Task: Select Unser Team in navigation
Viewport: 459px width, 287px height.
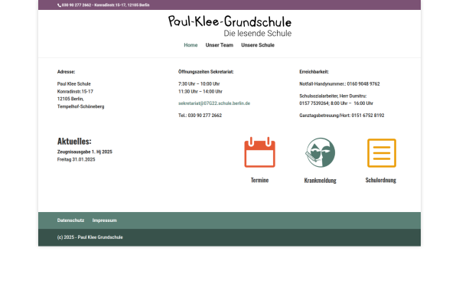Action: point(220,45)
